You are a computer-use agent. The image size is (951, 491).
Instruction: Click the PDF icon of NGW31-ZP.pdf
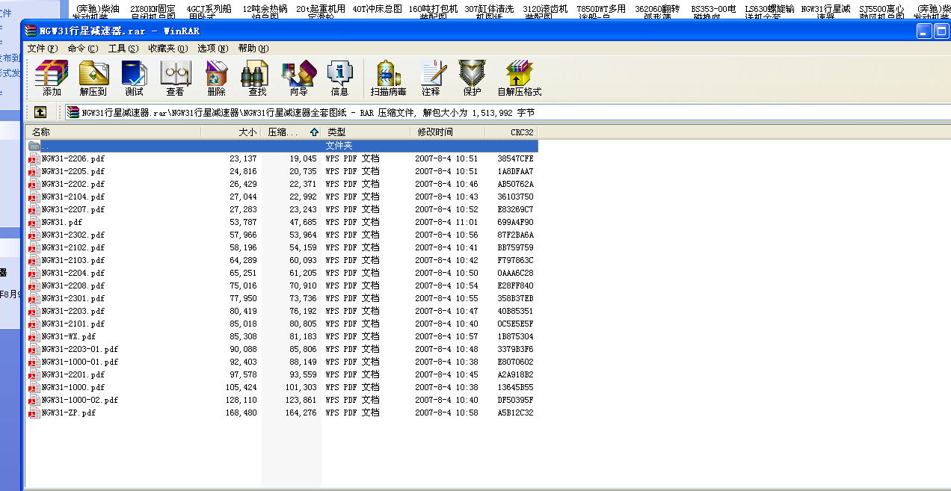[33, 413]
